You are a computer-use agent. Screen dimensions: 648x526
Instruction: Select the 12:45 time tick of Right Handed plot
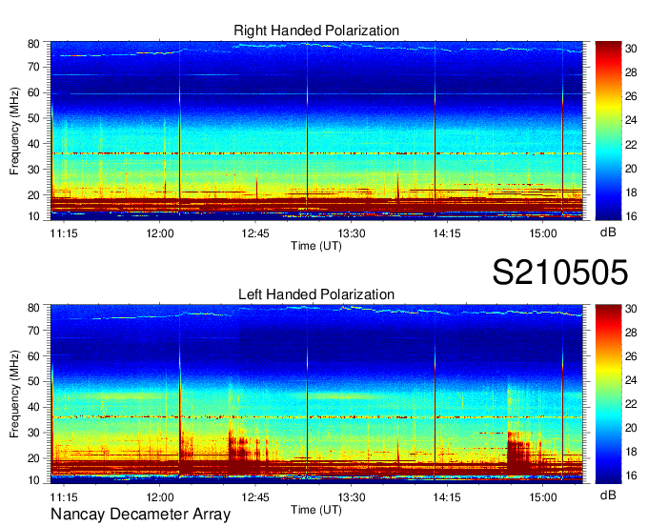255,233
